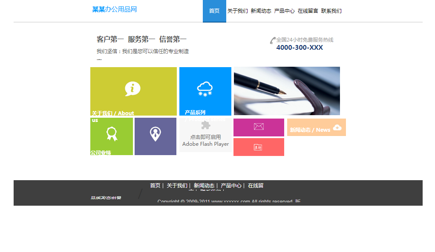
Task: Click the 某某办公用品网 site logo
Action: [115, 9]
